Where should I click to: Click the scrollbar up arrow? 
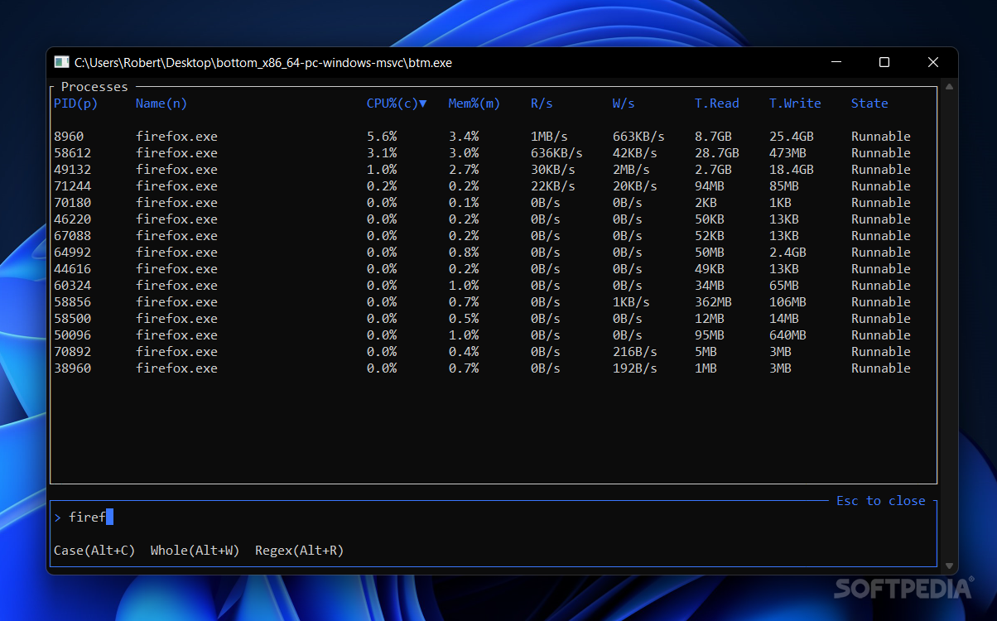tap(949, 86)
